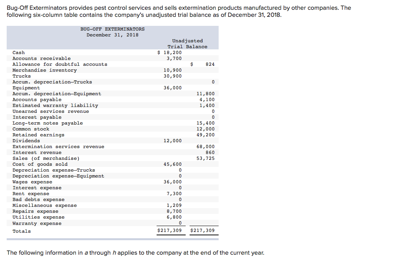Click the Accounts payable balance 4,100
The image size is (398, 259).
pos(207,100)
